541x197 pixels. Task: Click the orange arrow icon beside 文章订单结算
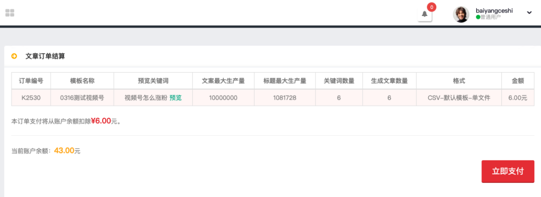coord(14,56)
